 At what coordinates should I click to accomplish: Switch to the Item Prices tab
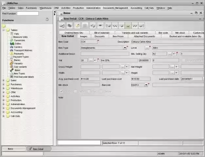(118, 36)
